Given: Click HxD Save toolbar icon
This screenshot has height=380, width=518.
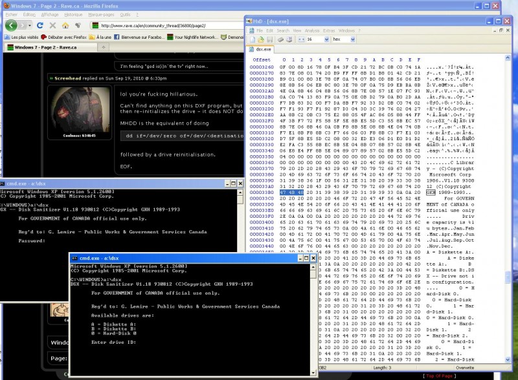Looking at the screenshot, I should 269,39.
